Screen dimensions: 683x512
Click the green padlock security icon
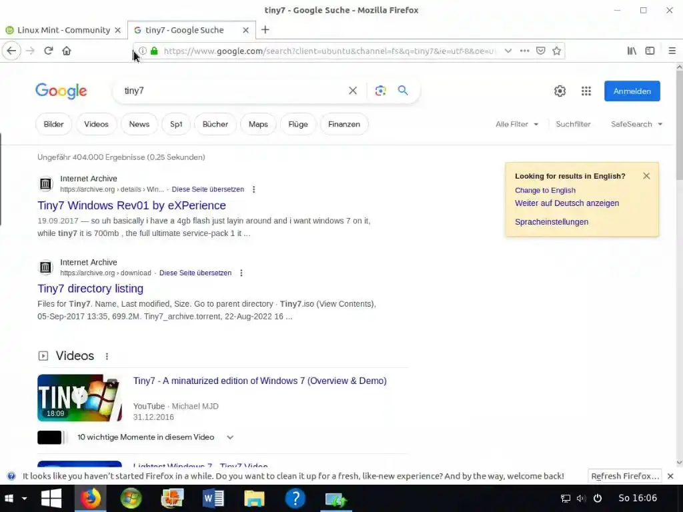point(154,51)
